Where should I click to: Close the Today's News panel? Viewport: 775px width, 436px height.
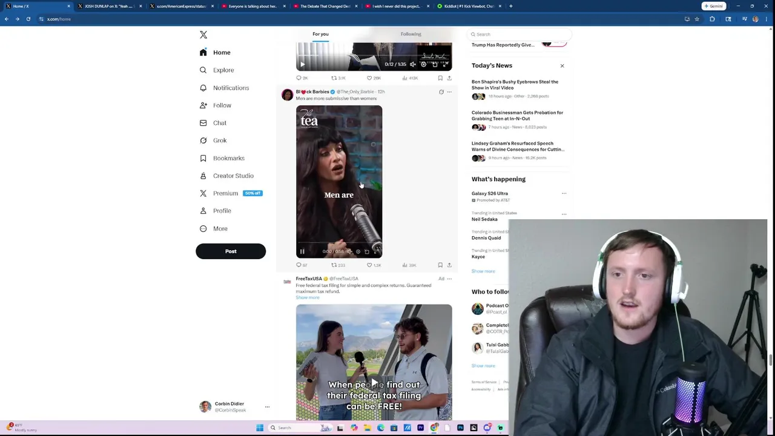[x=562, y=65]
